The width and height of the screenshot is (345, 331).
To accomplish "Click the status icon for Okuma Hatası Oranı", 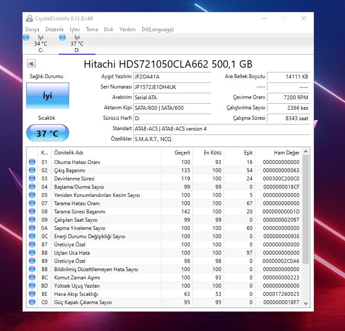I will (32, 162).
